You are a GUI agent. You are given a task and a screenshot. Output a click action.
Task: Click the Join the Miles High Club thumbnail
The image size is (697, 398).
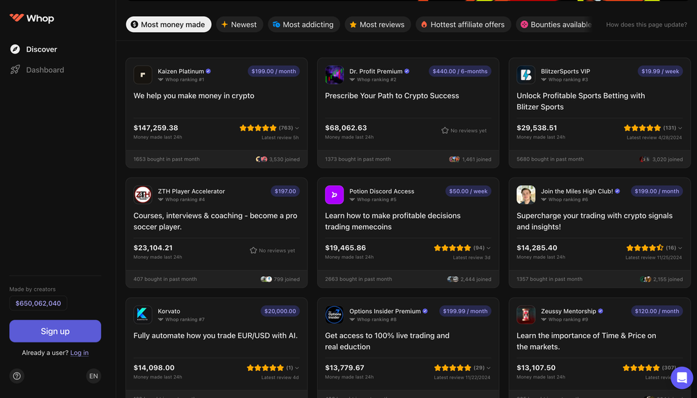[x=526, y=195]
